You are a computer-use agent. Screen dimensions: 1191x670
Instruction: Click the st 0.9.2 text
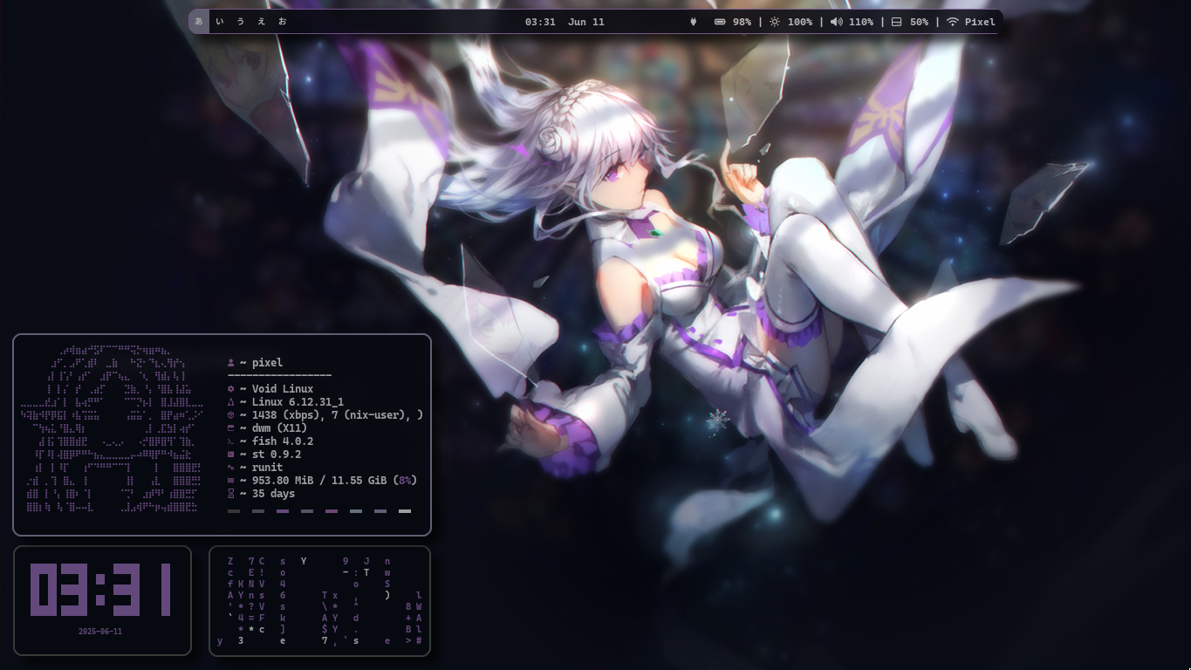pyautogui.click(x=277, y=455)
